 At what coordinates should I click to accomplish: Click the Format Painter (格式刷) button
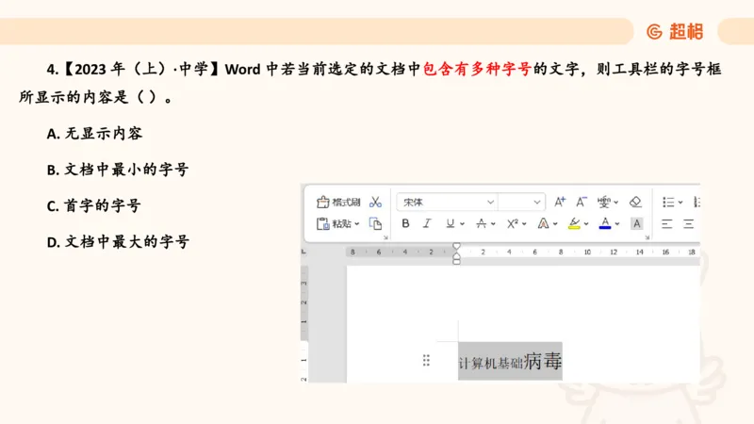338,202
